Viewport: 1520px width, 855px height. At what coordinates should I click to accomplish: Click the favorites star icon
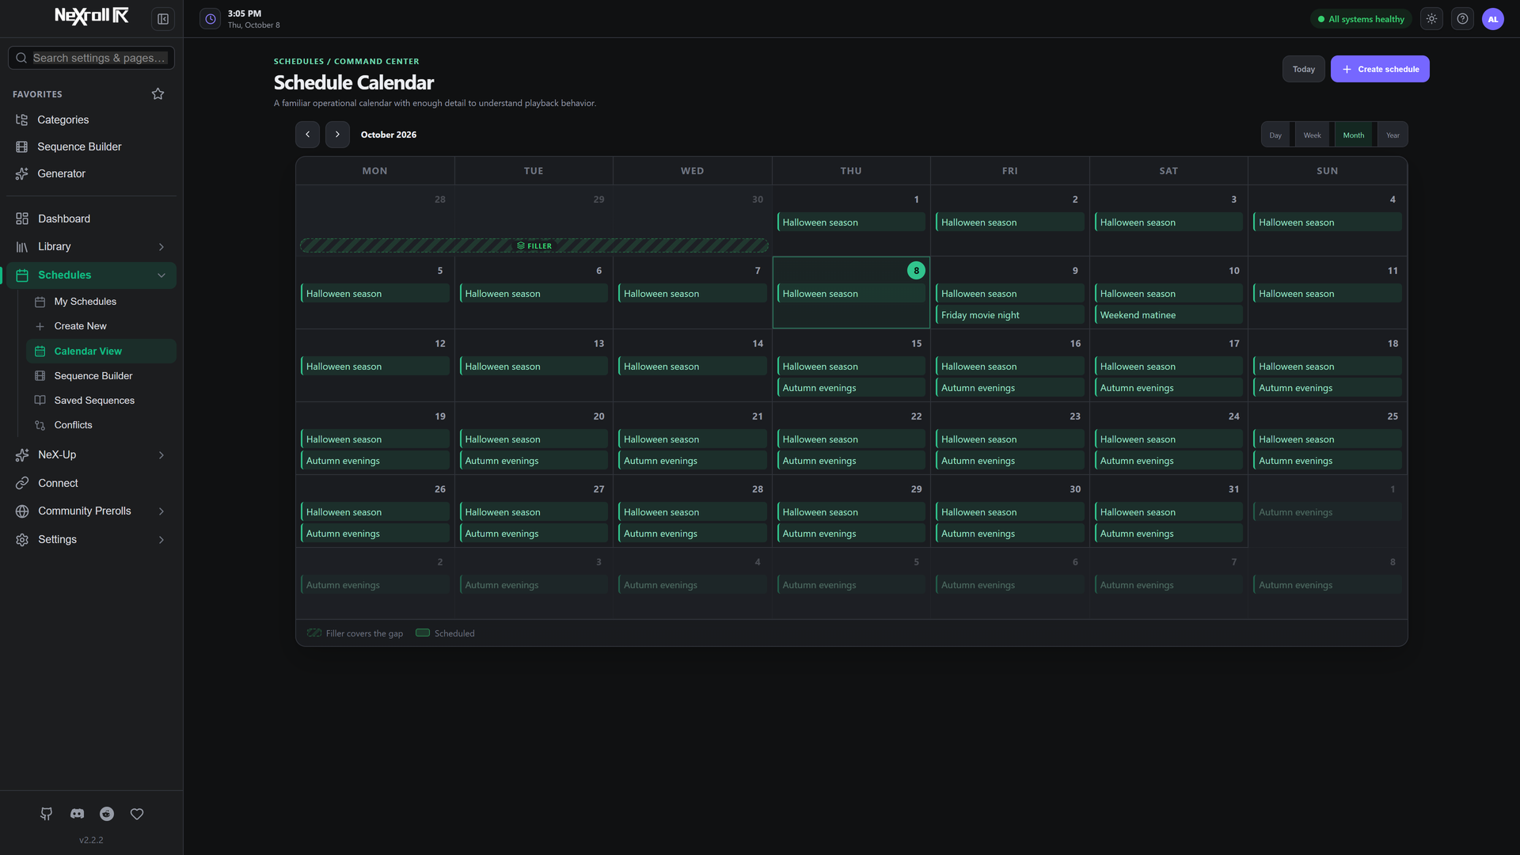158,94
